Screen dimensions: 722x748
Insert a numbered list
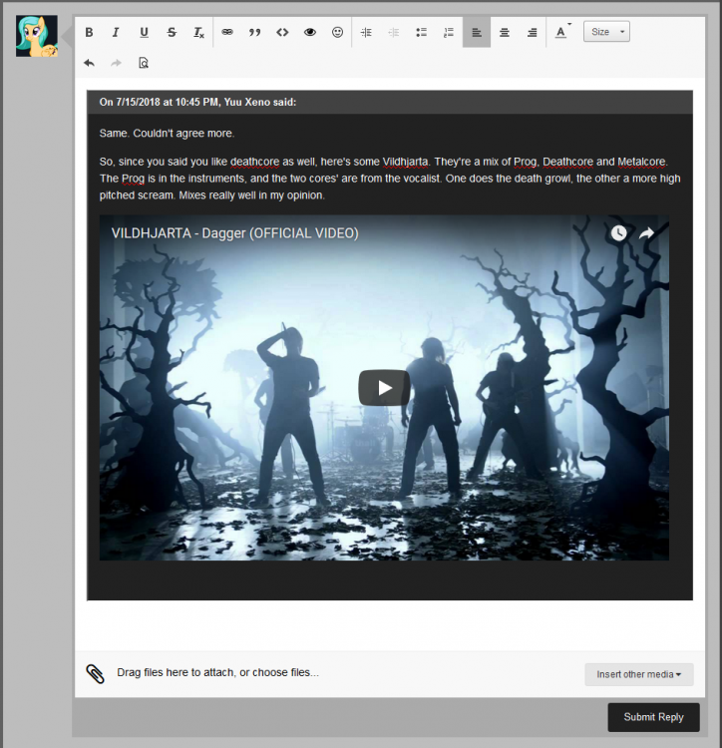[449, 32]
